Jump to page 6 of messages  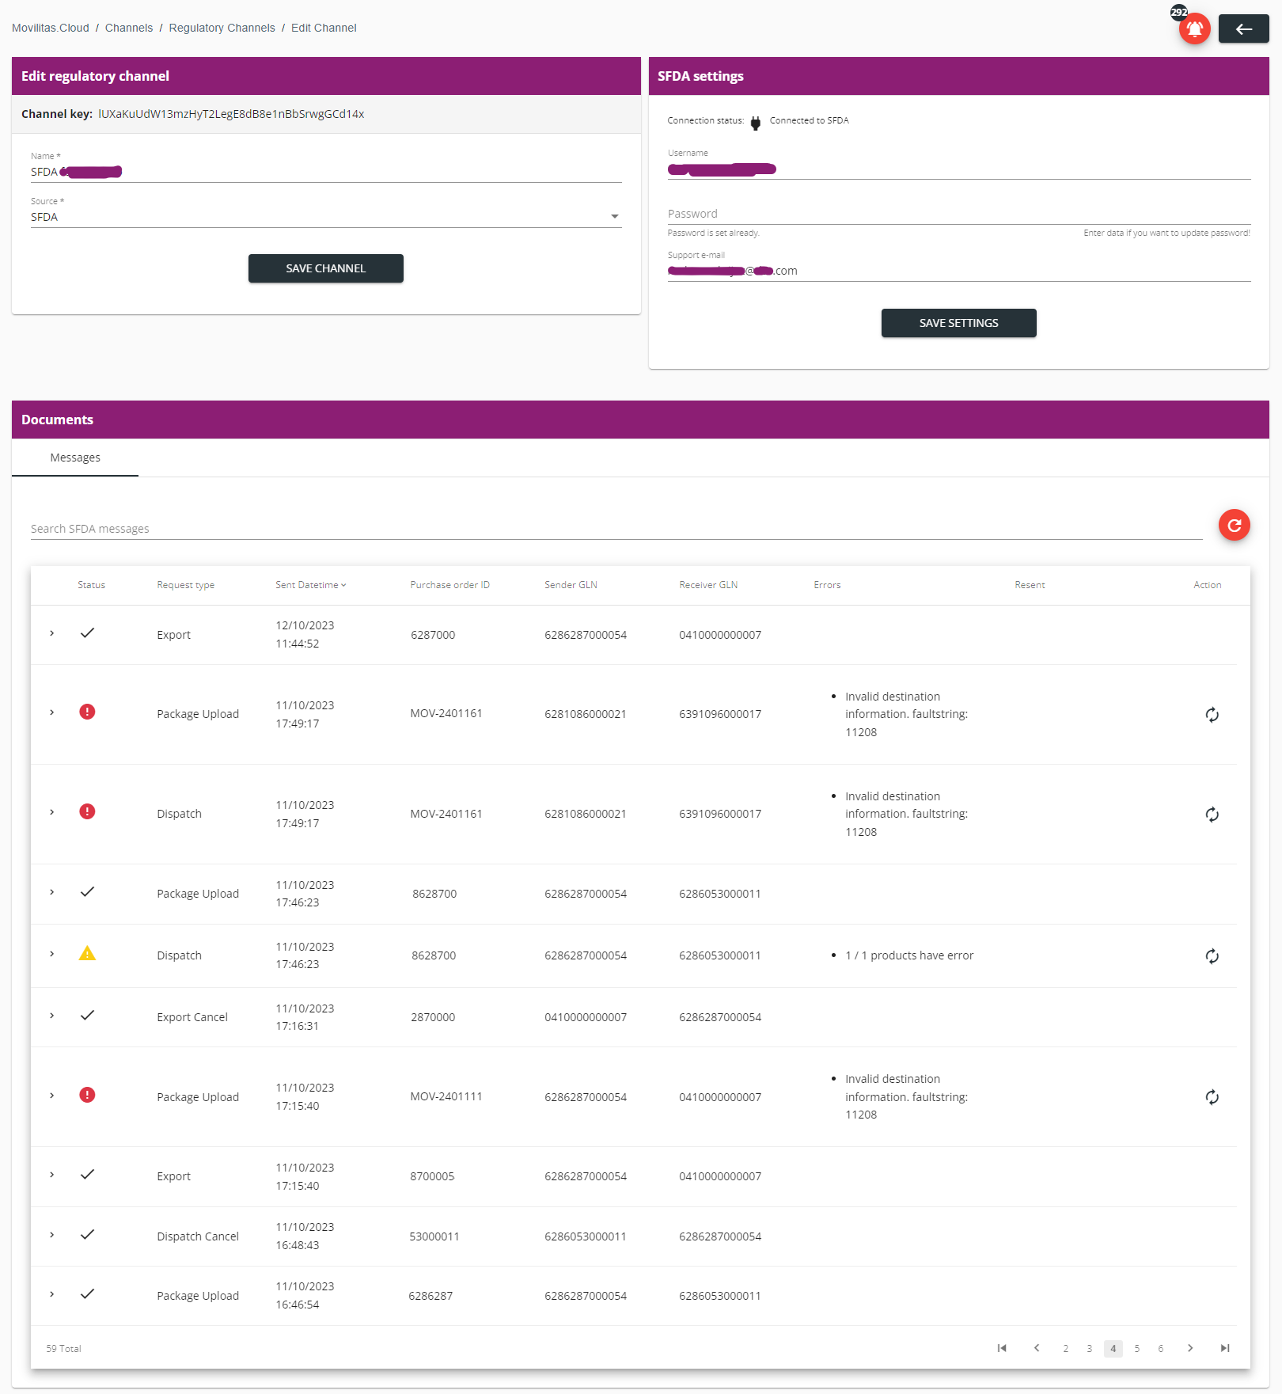click(x=1161, y=1349)
